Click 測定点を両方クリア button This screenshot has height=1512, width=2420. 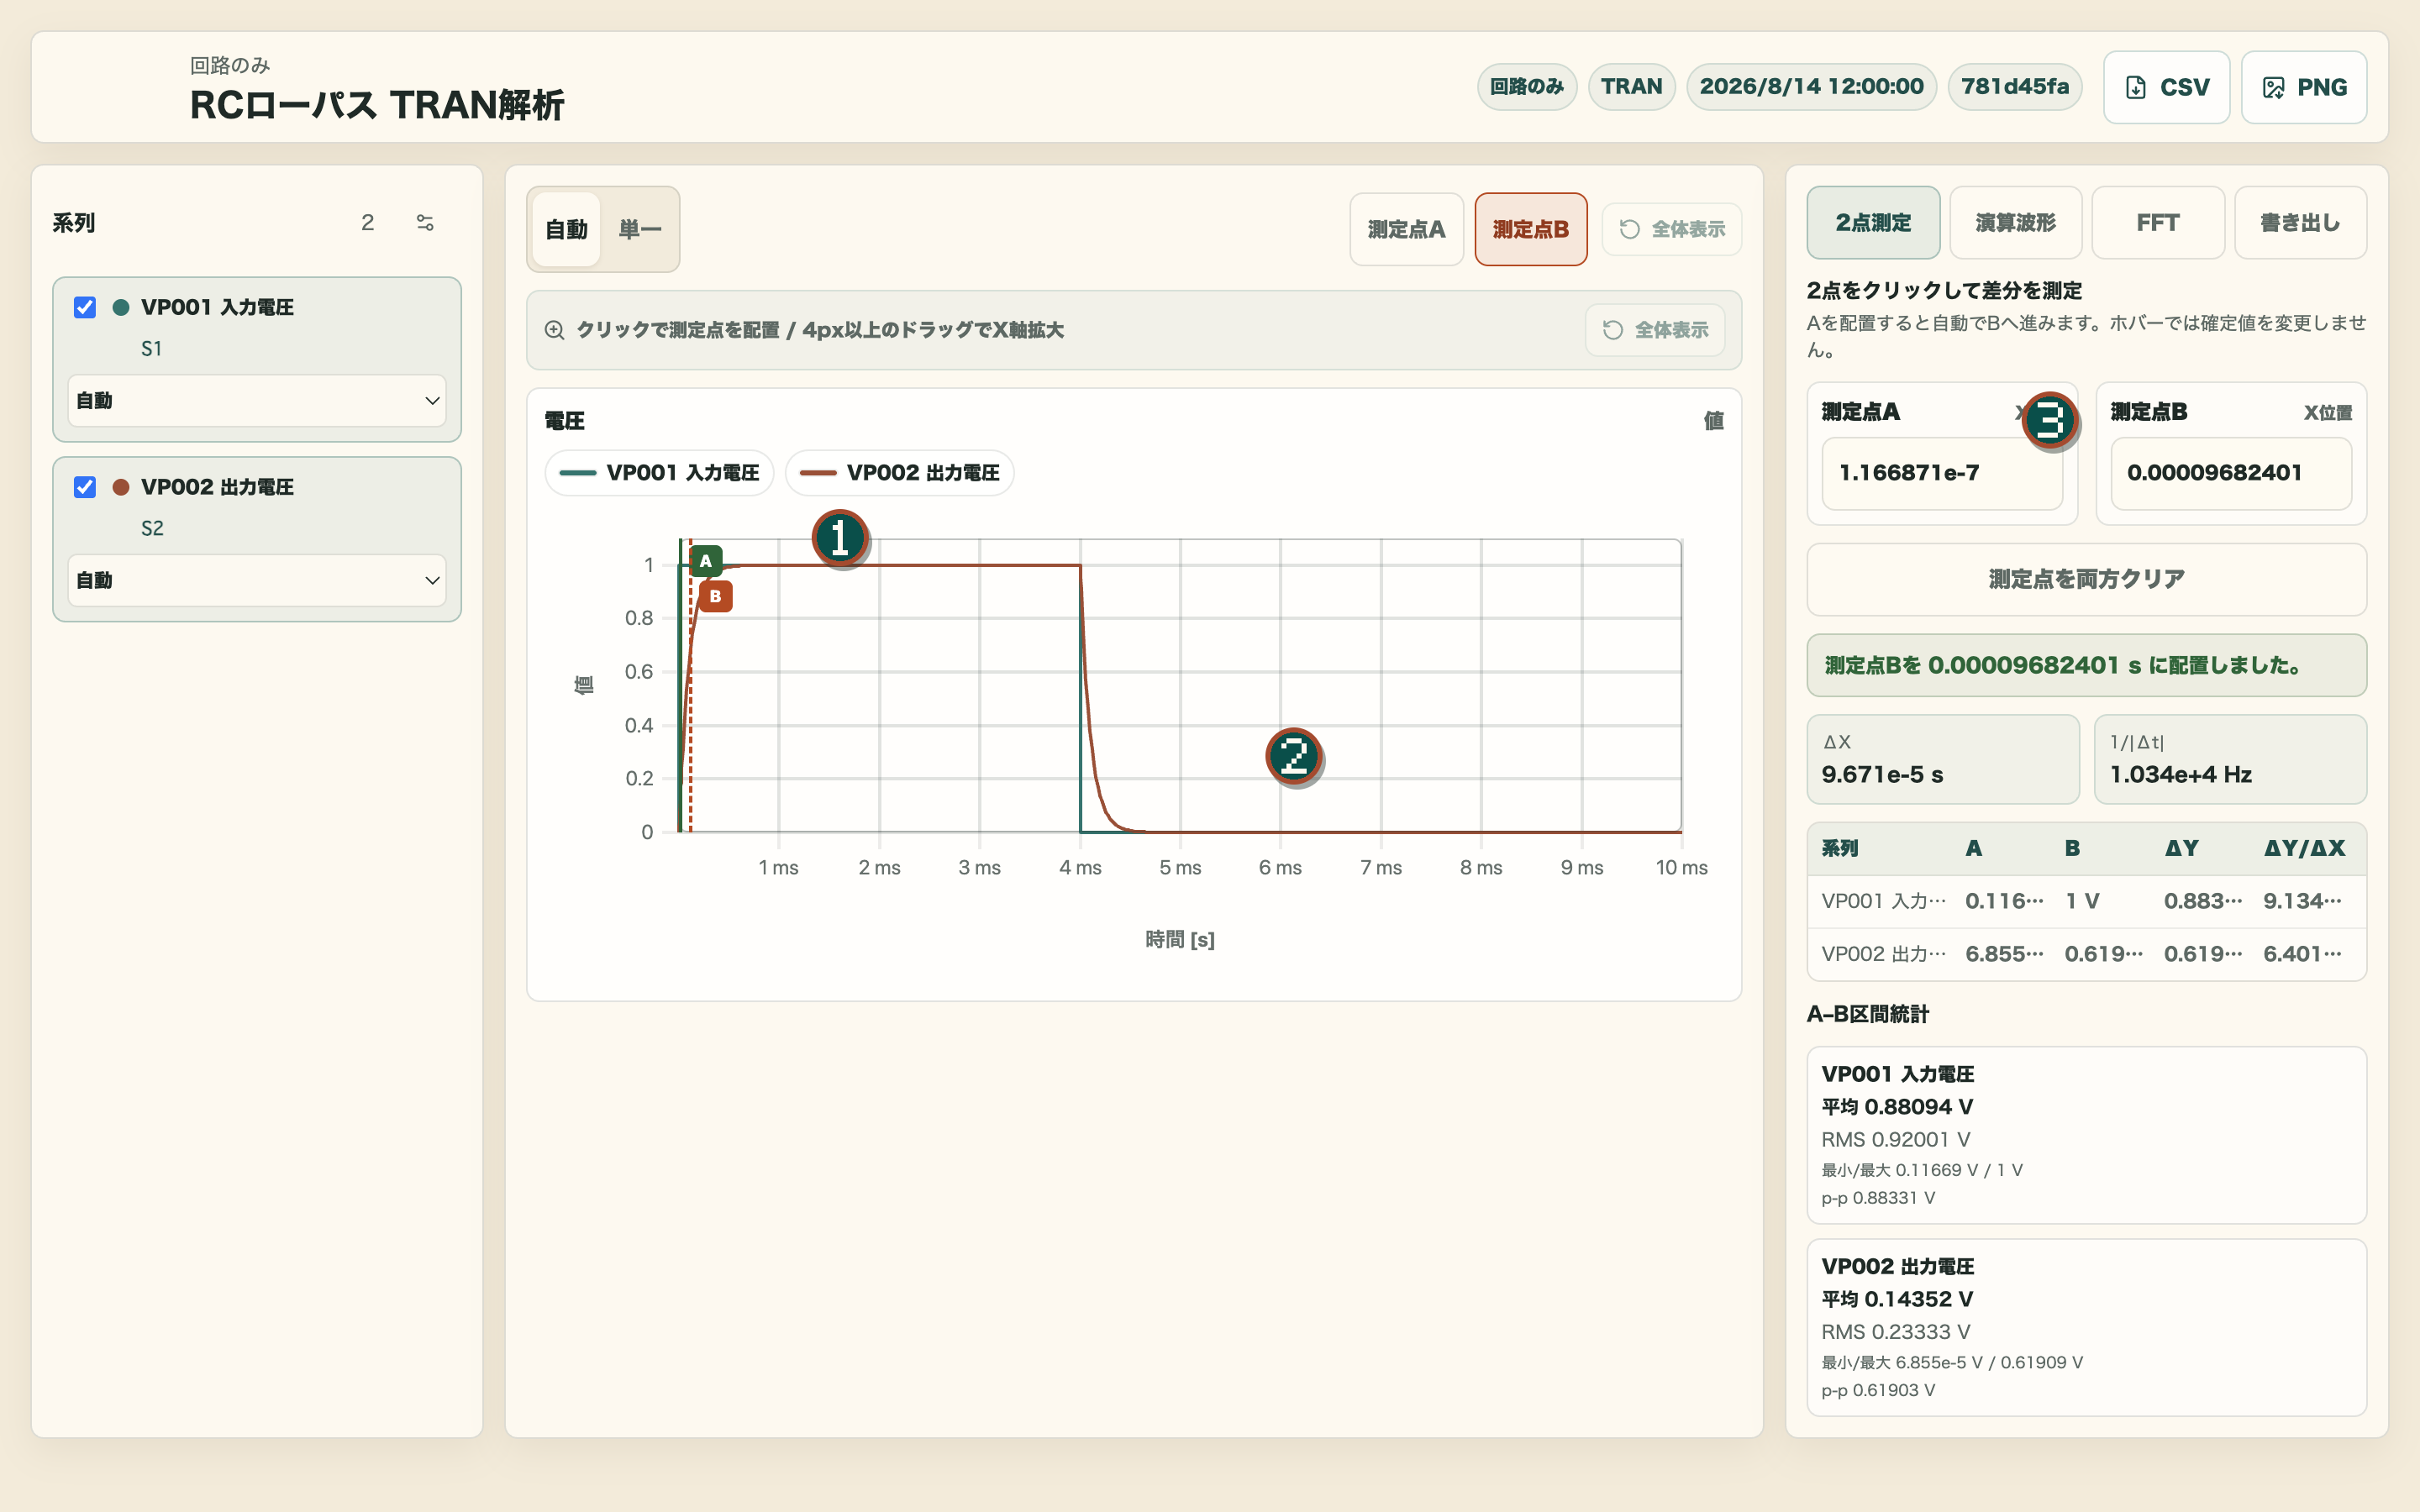point(2086,579)
